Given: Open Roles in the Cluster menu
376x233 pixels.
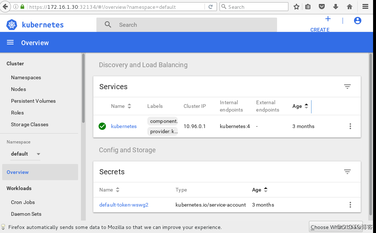Looking at the screenshot, I should pyautogui.click(x=17, y=113).
